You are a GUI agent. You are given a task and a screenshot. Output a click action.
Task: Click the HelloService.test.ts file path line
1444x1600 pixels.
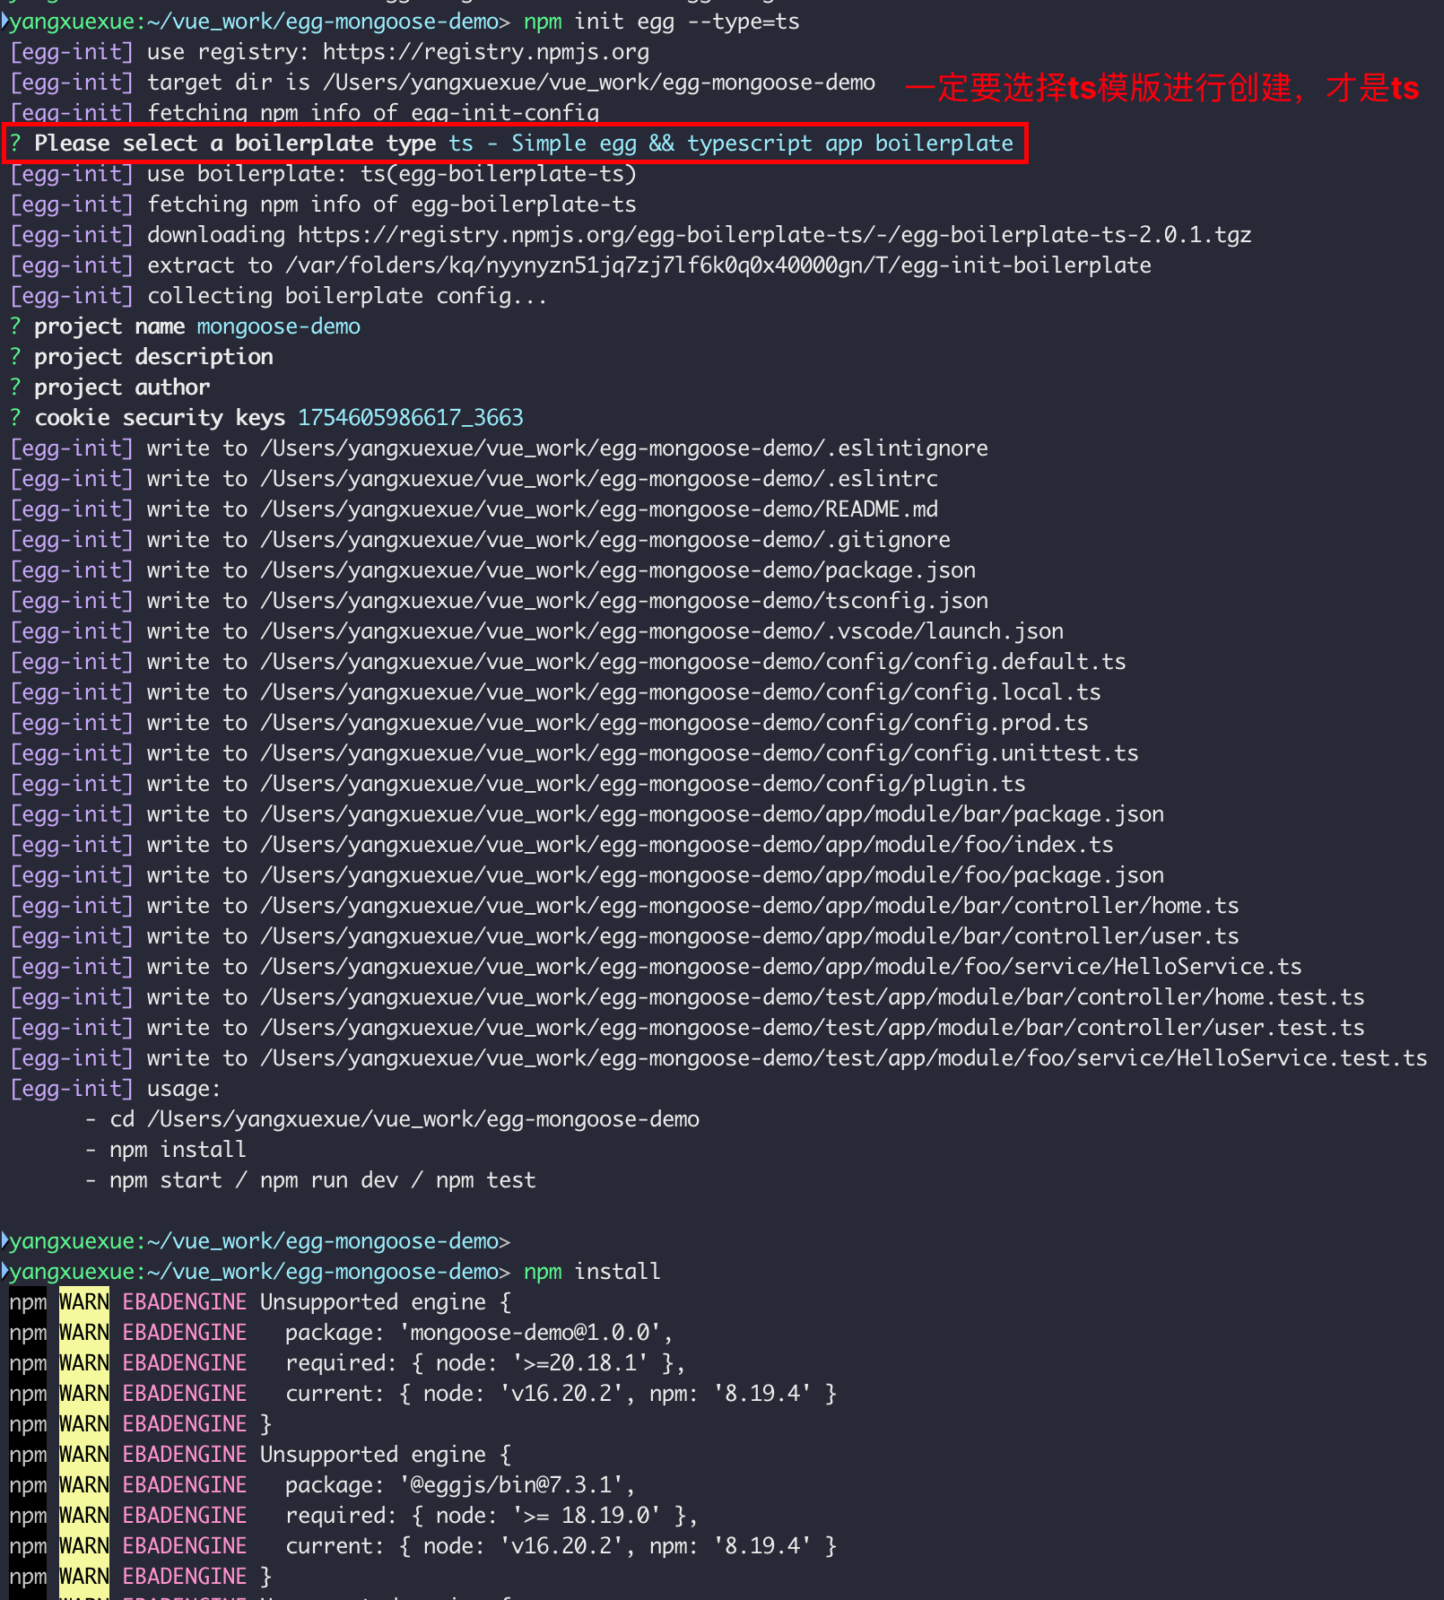click(843, 1058)
